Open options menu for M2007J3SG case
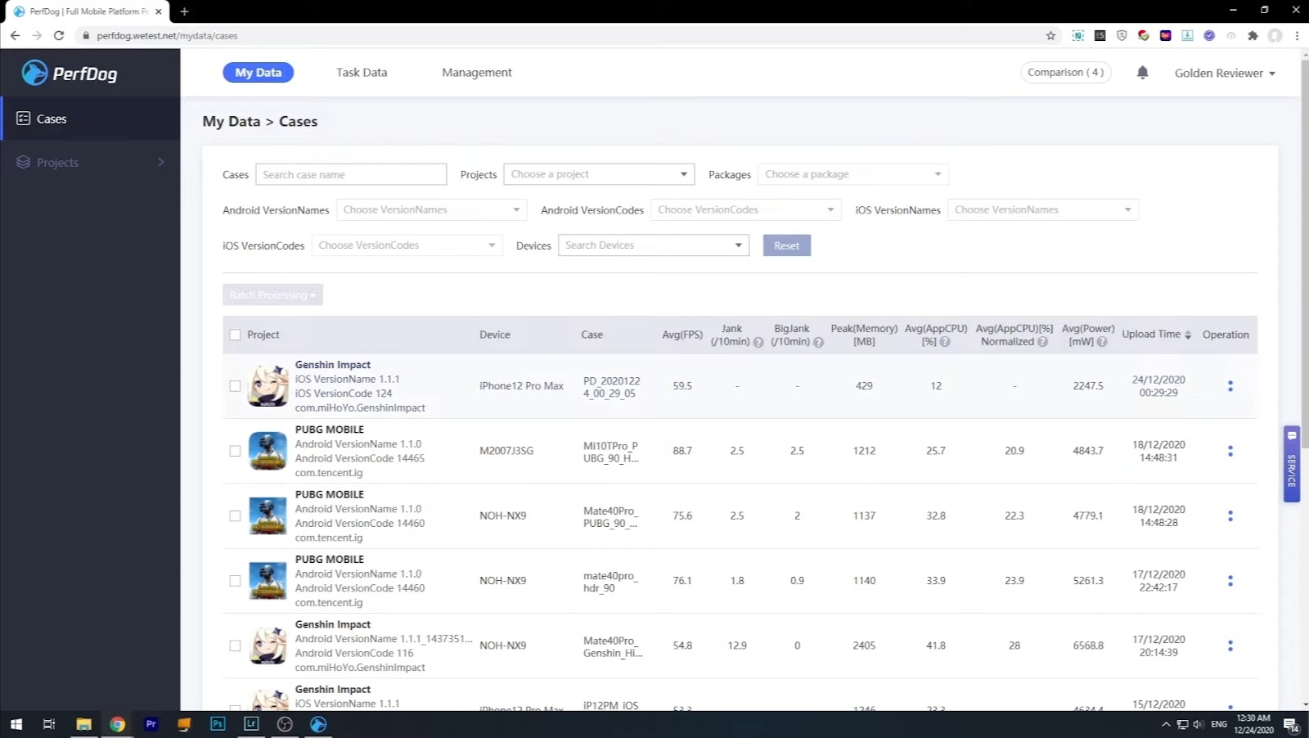The width and height of the screenshot is (1309, 738). coord(1230,451)
